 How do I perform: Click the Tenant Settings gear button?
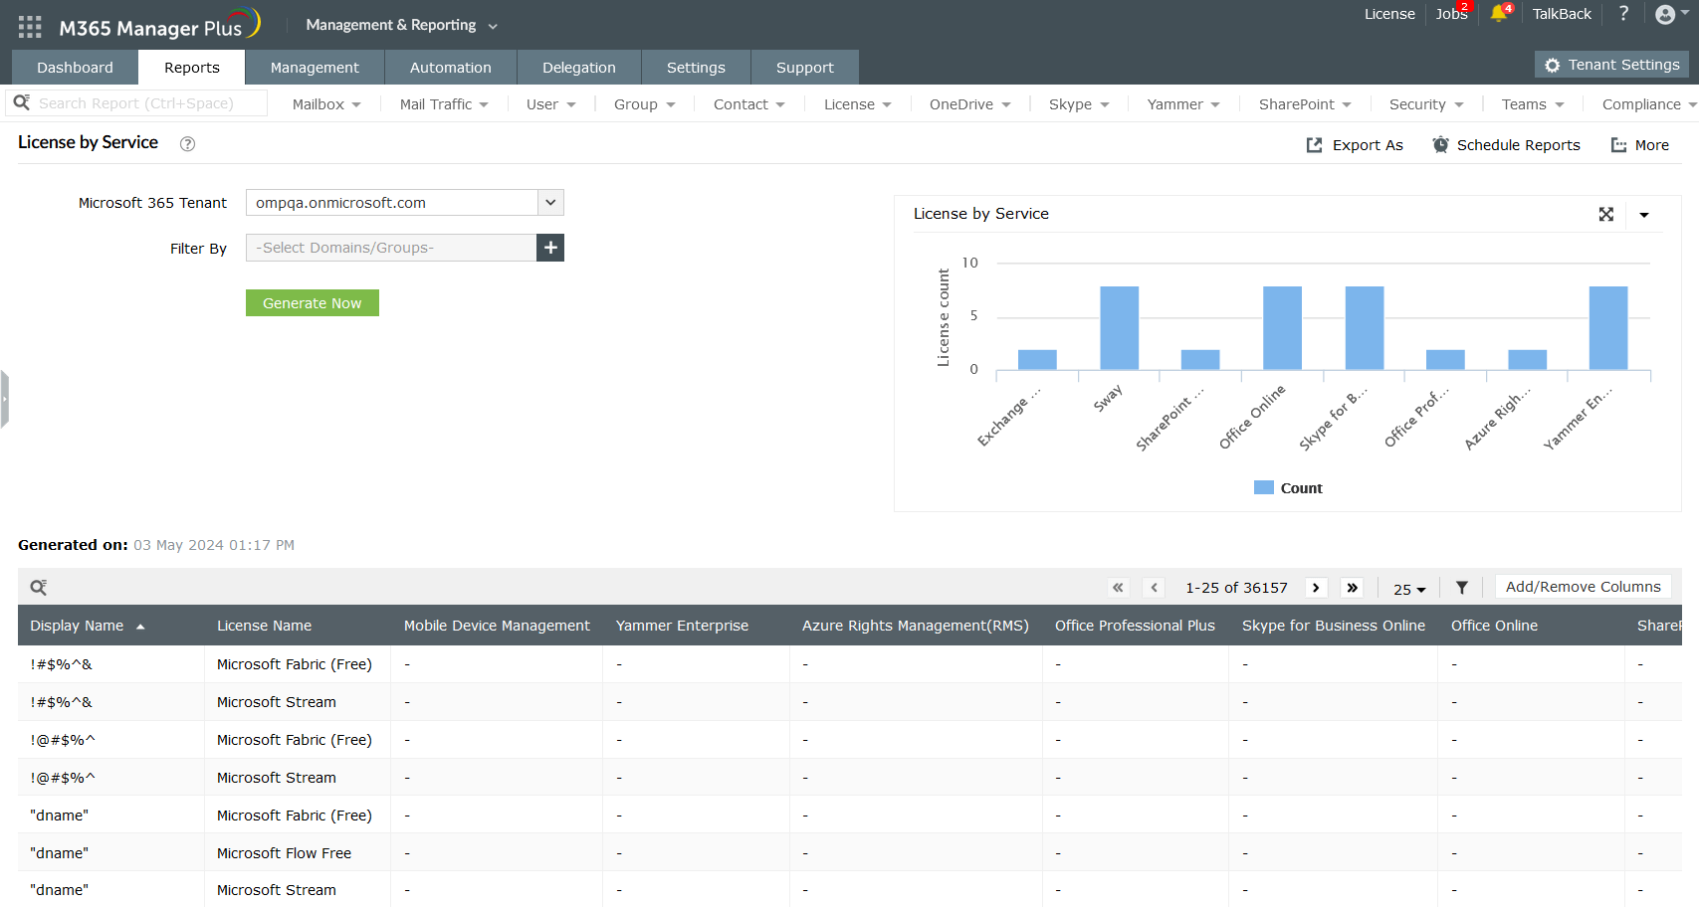[x=1611, y=65]
